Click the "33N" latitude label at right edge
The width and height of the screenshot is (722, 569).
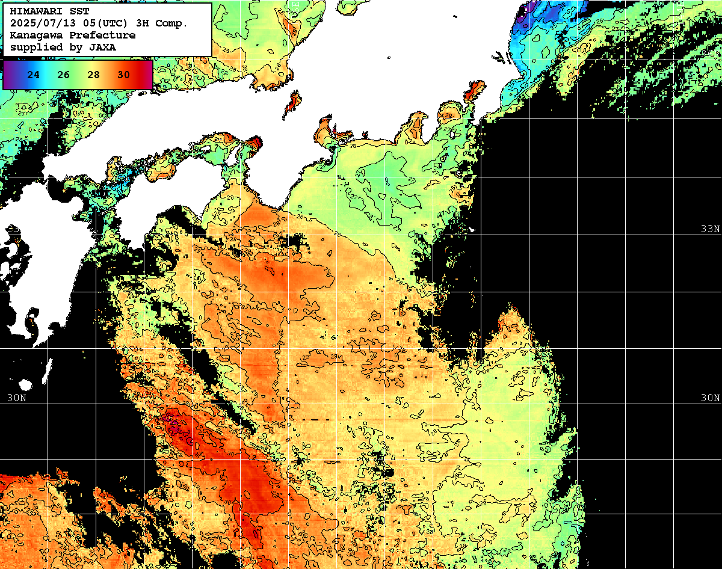[x=711, y=229]
